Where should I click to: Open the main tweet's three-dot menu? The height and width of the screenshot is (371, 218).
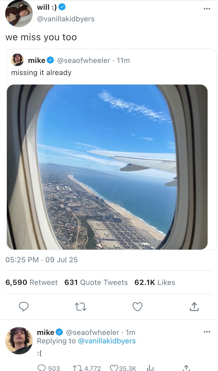[207, 9]
